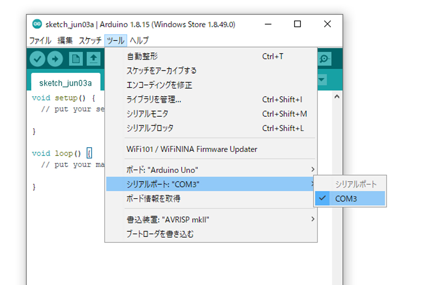Open the スケッチ menu
427x285 pixels.
(90, 41)
